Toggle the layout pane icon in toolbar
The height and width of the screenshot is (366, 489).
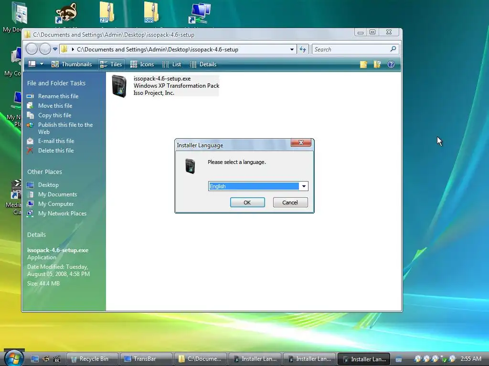tap(32, 64)
